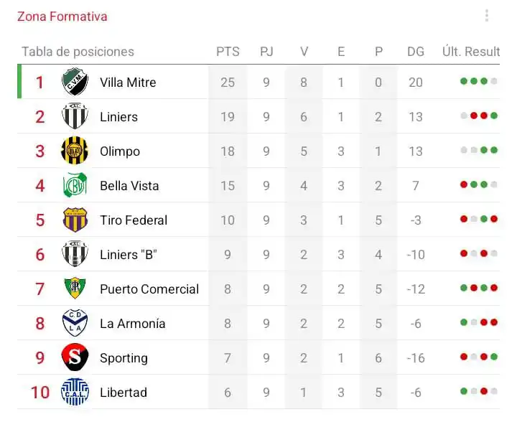
Task: Click the Puerto Comercial green shield crest
Action: tap(75, 289)
